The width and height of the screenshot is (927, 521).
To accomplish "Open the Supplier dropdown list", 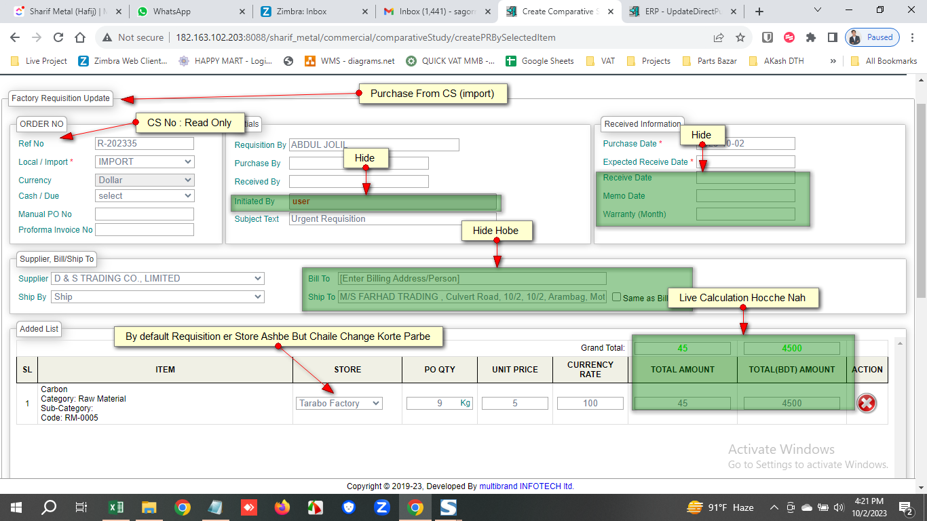I will tap(157, 278).
